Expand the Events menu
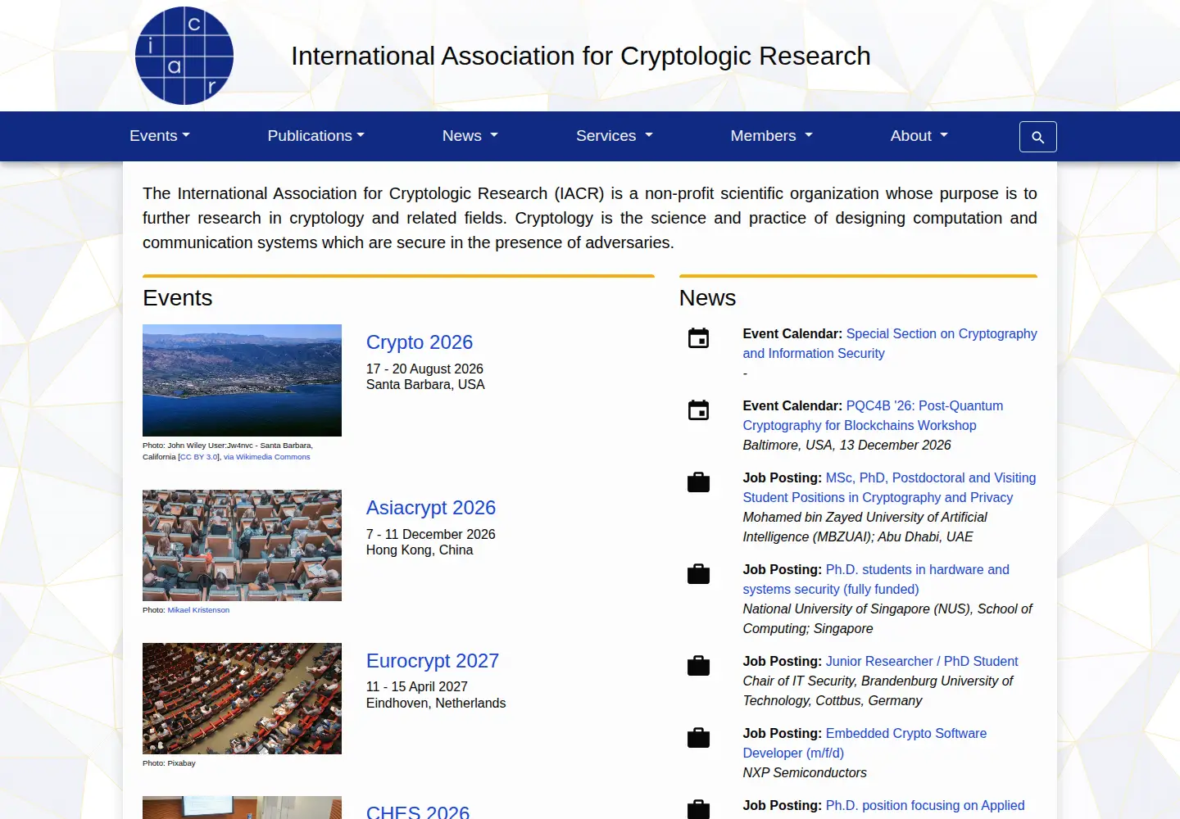Viewport: 1180px width, 819px height. (x=160, y=136)
